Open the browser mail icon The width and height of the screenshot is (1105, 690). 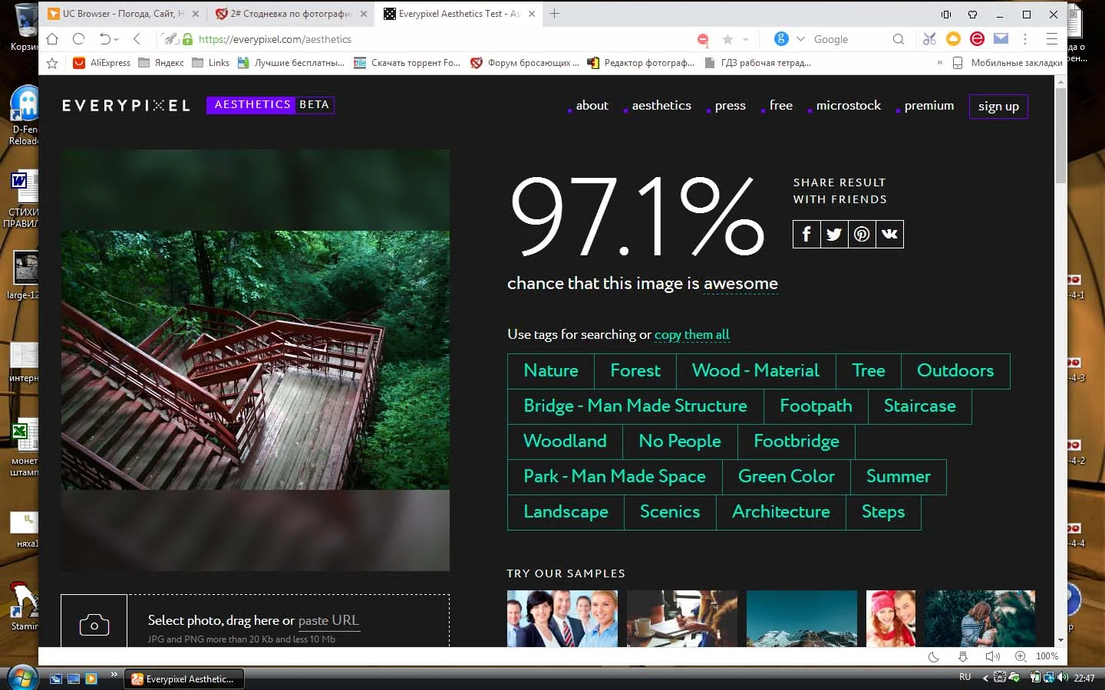pos(1000,38)
